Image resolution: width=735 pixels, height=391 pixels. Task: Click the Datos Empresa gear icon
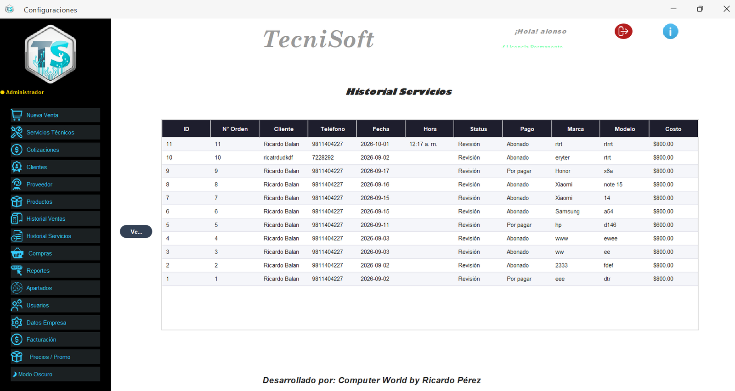coord(17,323)
